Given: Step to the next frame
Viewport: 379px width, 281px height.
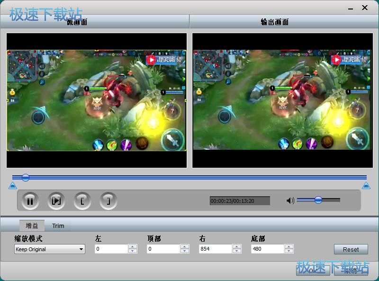Looking at the screenshot, I should click(56, 201).
